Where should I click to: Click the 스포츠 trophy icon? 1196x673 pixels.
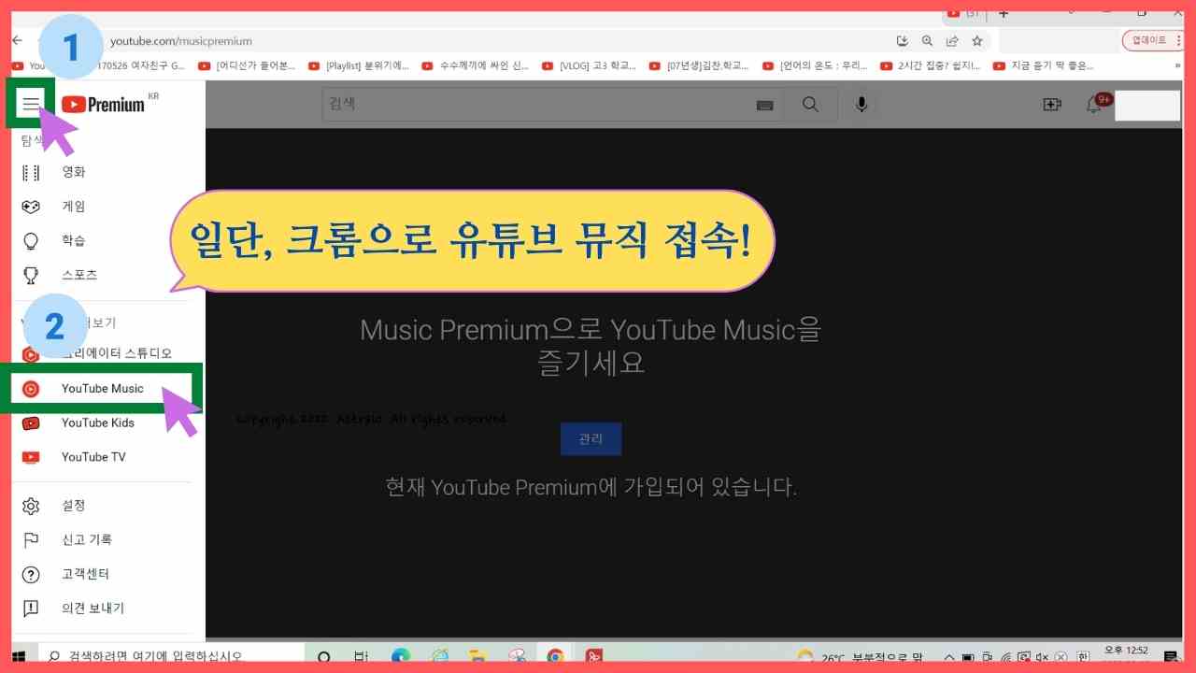click(31, 275)
